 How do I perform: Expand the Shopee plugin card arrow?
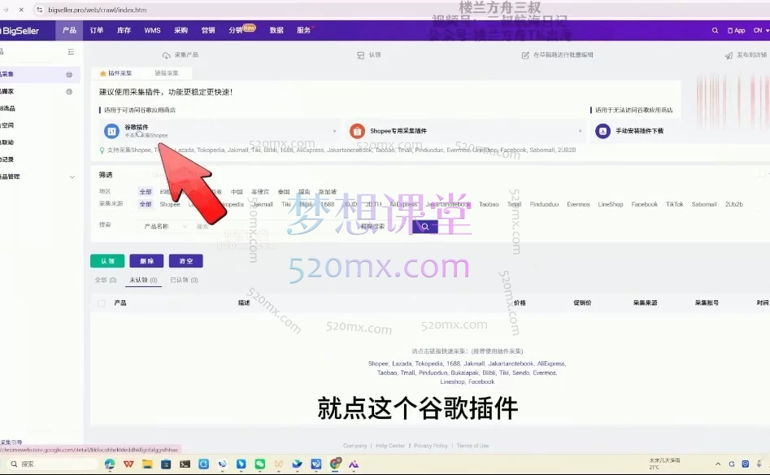[x=580, y=131]
